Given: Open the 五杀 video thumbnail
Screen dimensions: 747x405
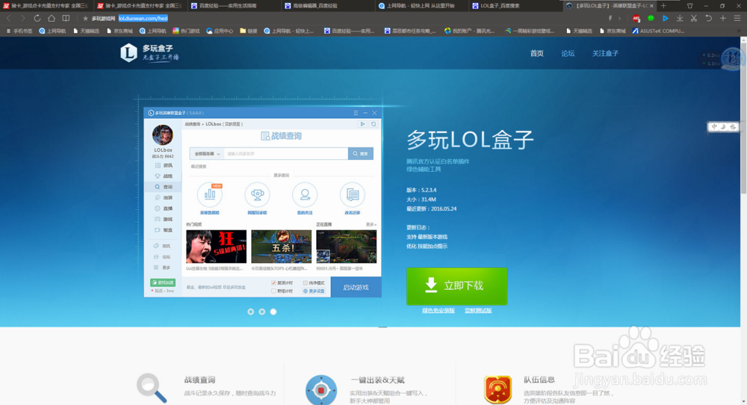Looking at the screenshot, I should tap(281, 247).
